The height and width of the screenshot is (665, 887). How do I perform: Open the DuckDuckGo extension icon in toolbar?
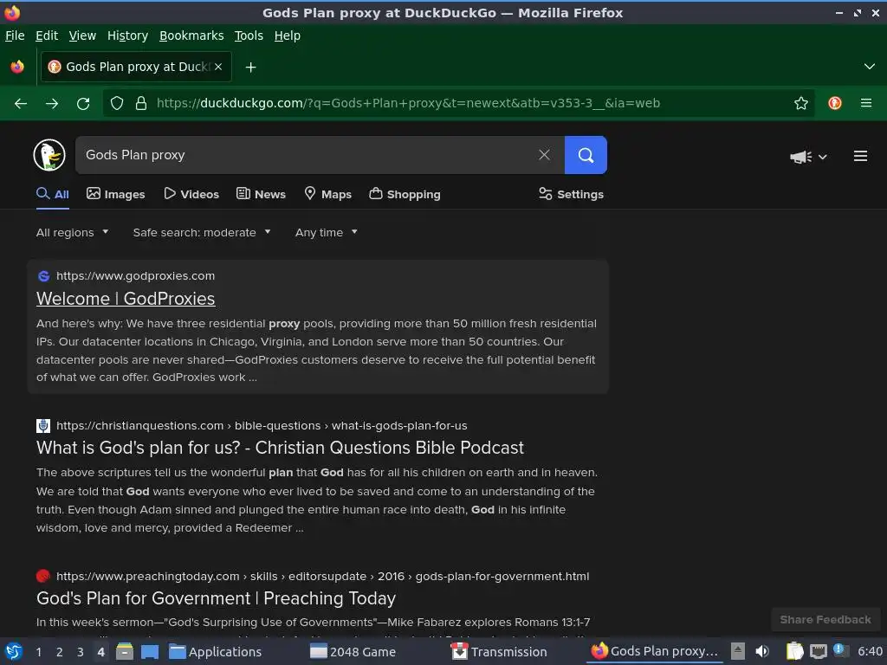point(835,103)
